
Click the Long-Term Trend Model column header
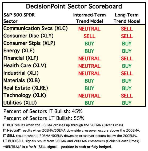click(x=127, y=18)
